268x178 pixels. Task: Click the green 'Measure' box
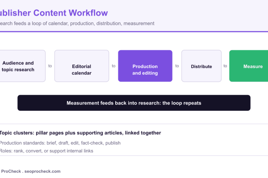click(x=249, y=66)
